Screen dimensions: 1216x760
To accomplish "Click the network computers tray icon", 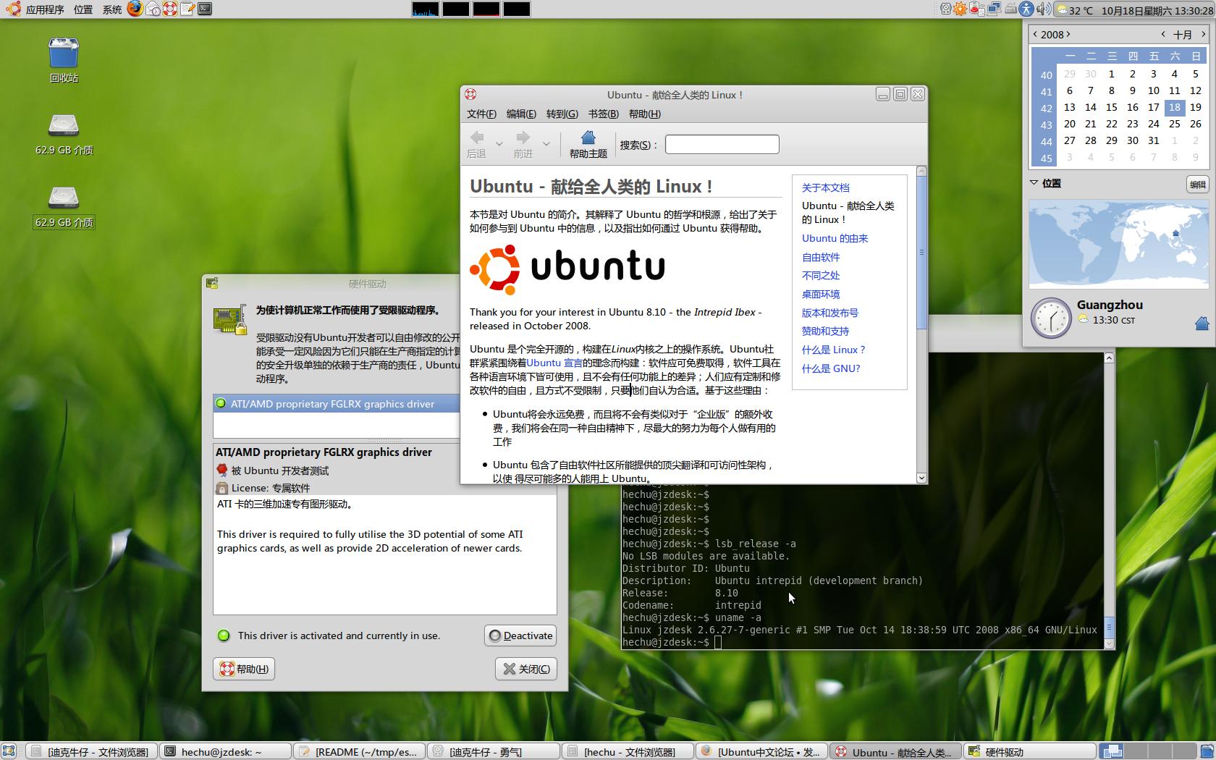I will [994, 9].
